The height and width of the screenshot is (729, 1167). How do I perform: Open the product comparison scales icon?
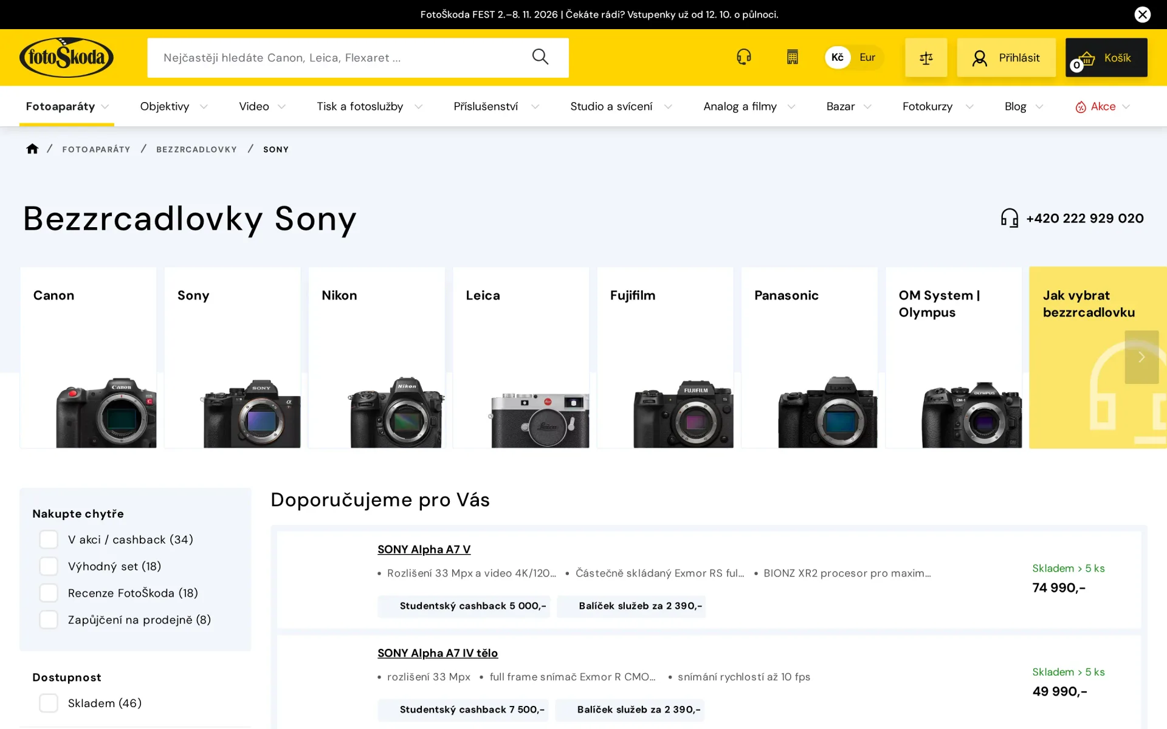926,58
